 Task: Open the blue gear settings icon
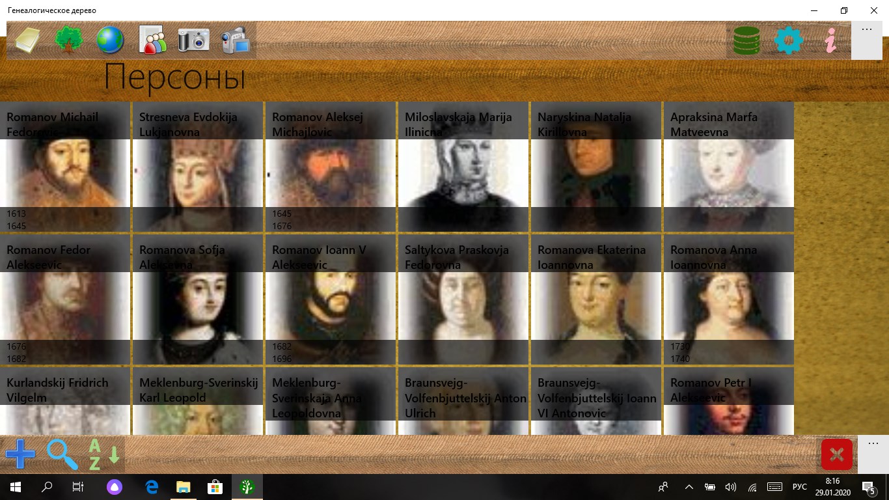788,40
